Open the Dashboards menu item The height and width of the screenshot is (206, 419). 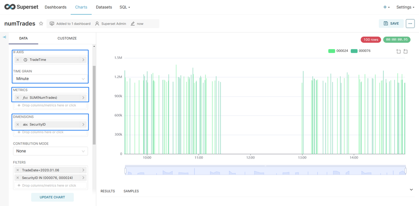pos(55,7)
